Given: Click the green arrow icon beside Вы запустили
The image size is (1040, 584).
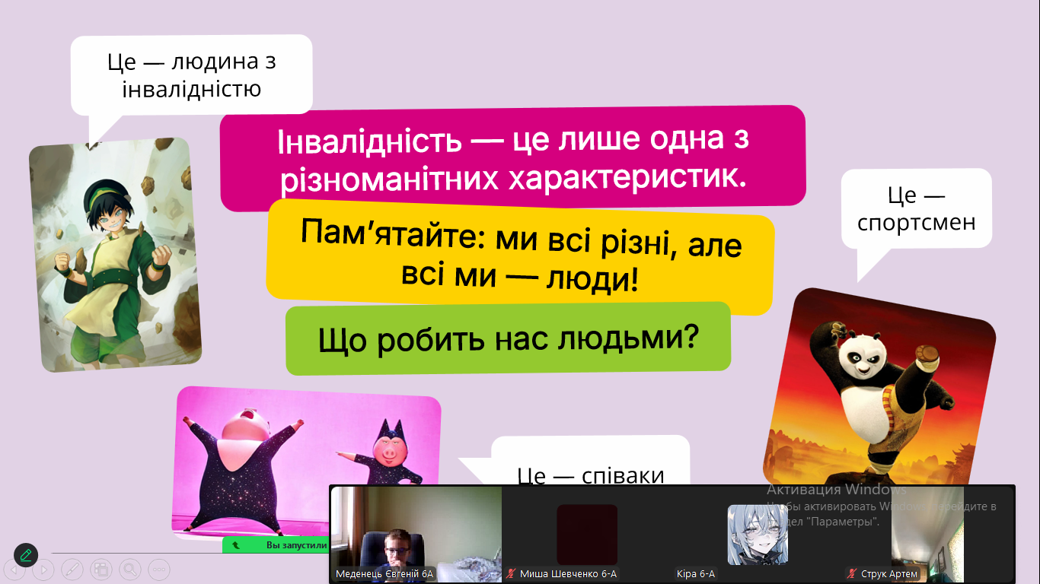Looking at the screenshot, I should tap(236, 545).
